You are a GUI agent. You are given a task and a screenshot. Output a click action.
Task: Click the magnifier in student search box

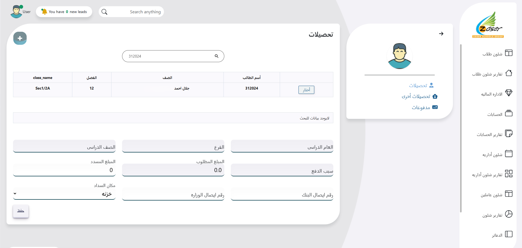216,56
